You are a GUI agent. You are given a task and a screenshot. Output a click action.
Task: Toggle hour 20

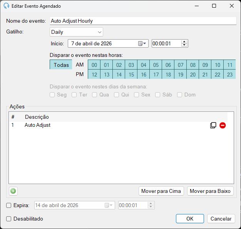point(193,74)
